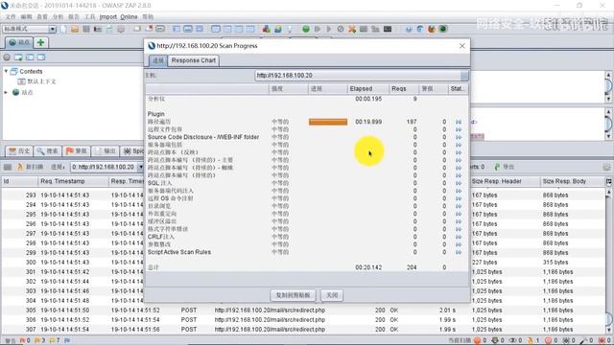Viewport: 614px width, 345px height.
Task: Click the New Session toolbar icon
Action: coord(63,29)
